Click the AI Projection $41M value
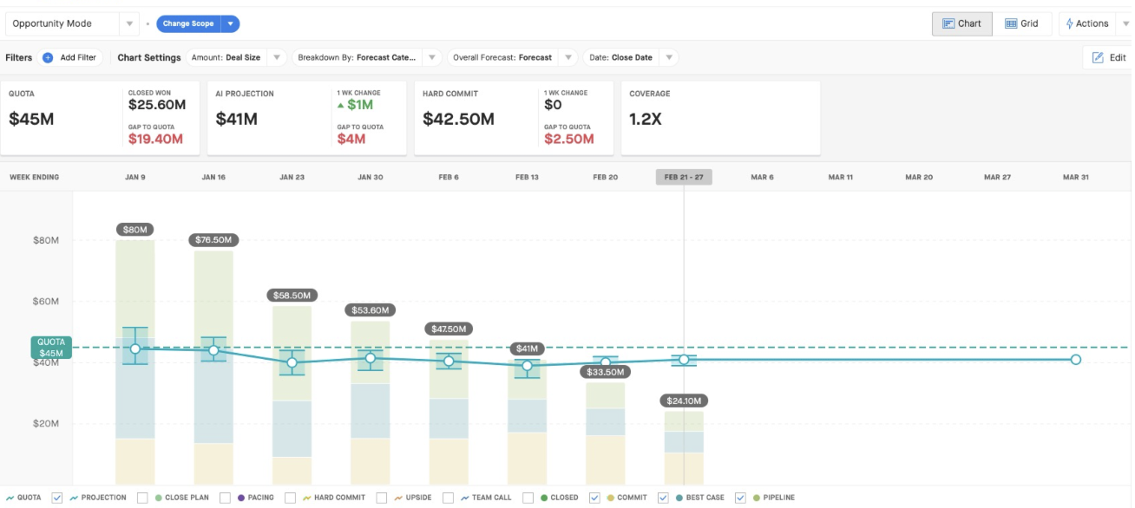This screenshot has height=508, width=1135. (236, 120)
